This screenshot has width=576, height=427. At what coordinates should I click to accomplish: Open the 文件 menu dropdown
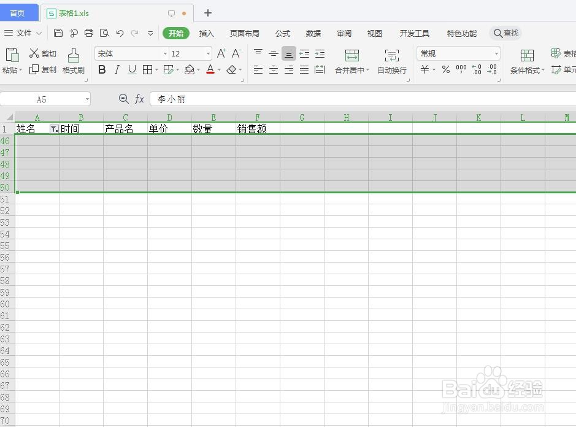[23, 33]
